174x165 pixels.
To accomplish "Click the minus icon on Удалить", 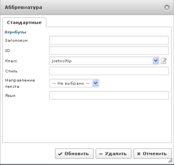I will 101,154.
